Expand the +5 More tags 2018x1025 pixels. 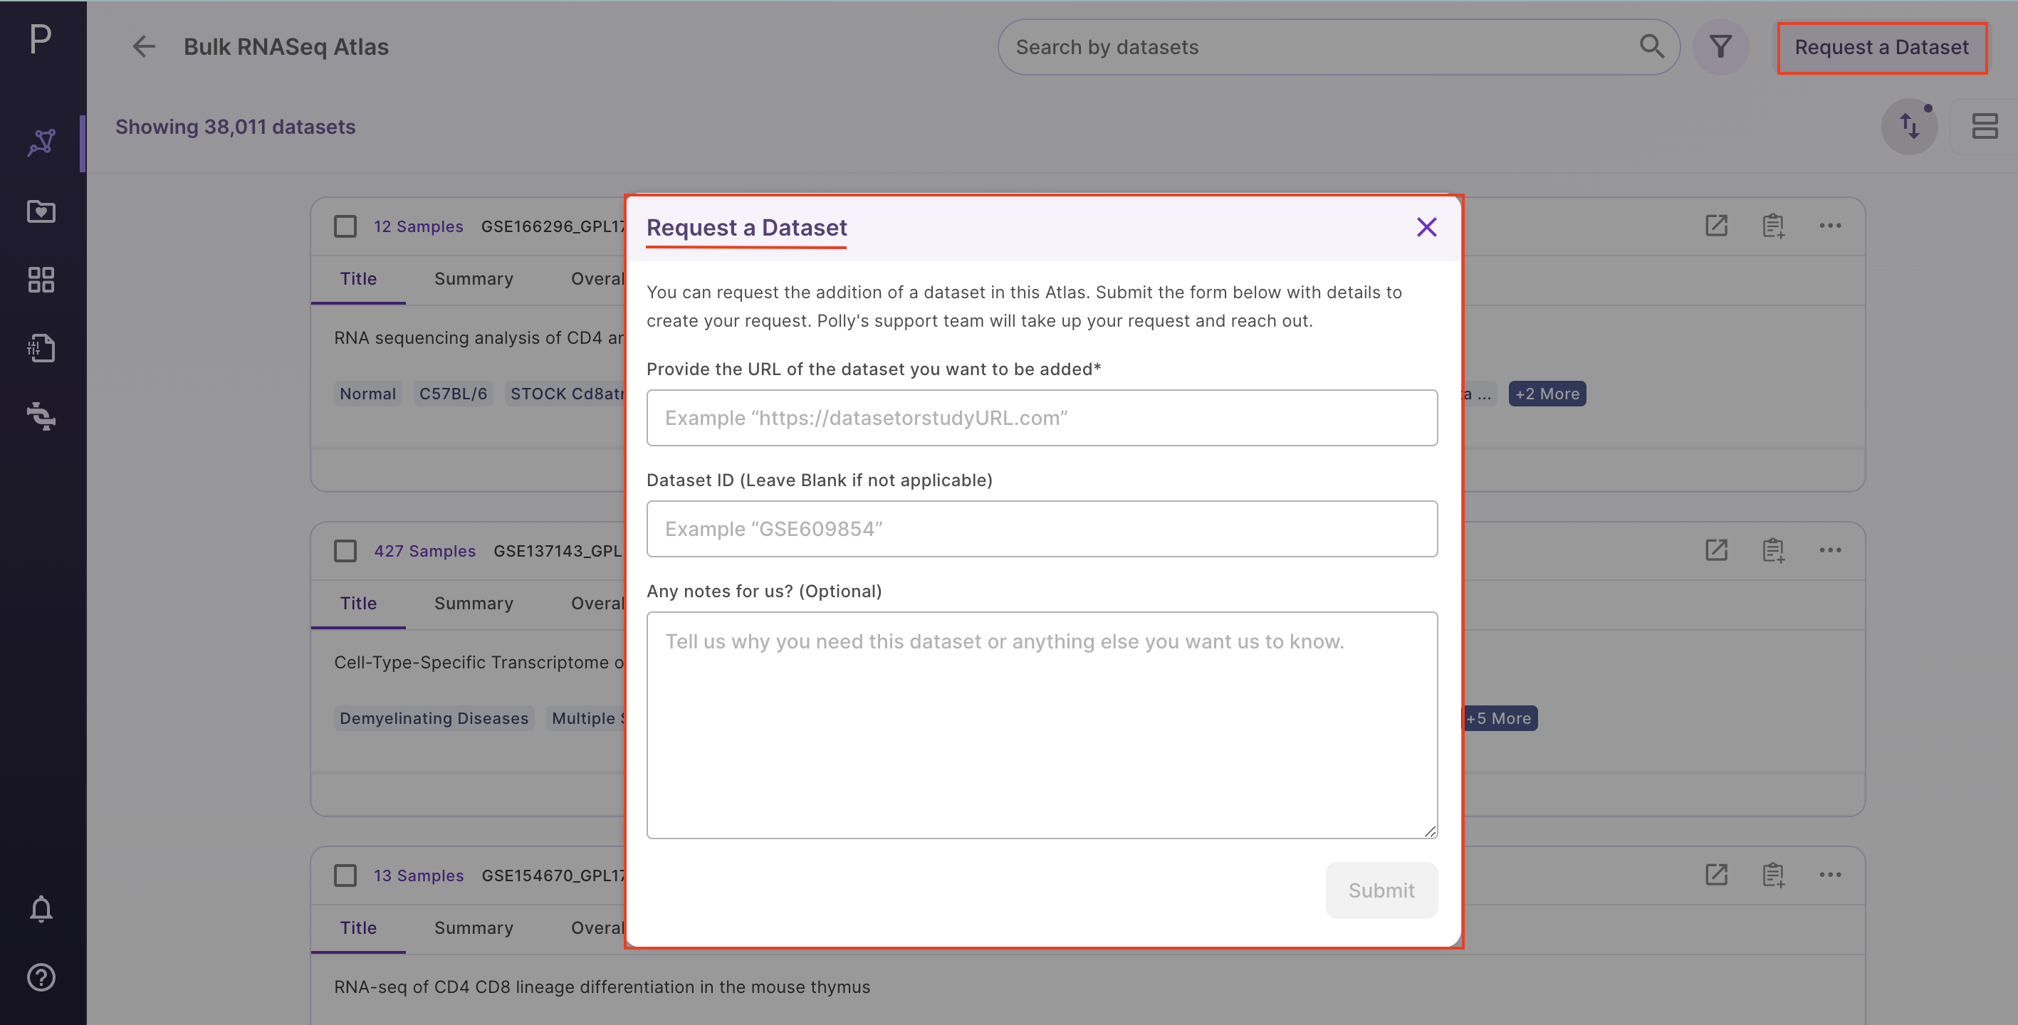1499,718
